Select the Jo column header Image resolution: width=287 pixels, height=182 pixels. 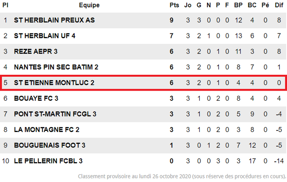click(188, 5)
